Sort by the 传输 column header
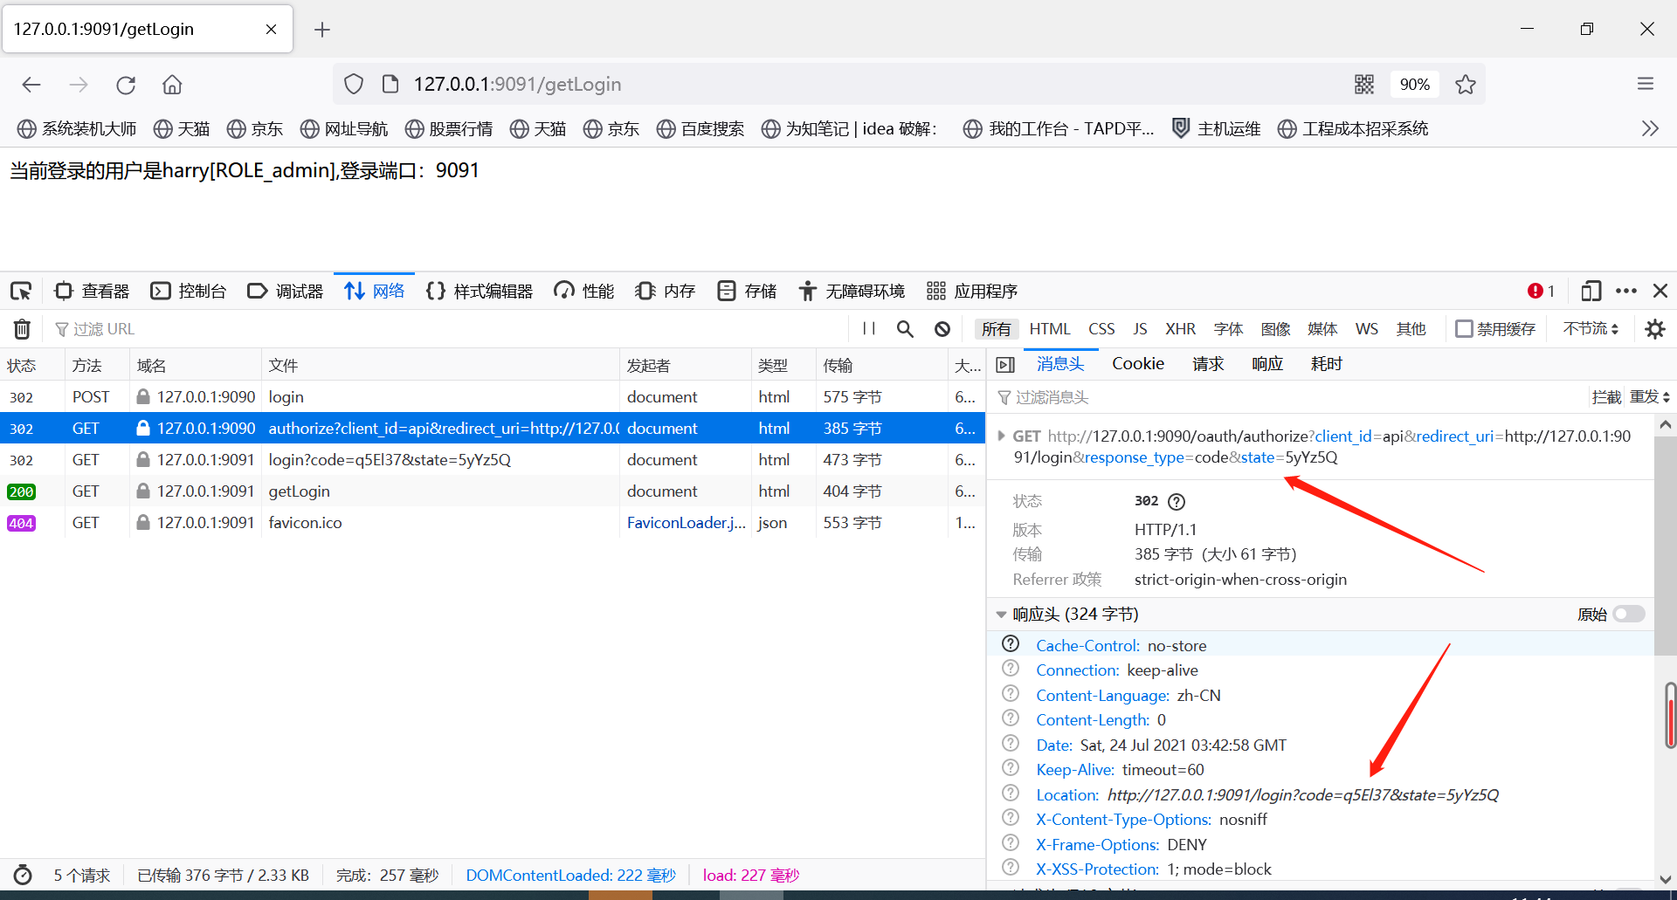Viewport: 1677px width, 900px height. (x=881, y=366)
